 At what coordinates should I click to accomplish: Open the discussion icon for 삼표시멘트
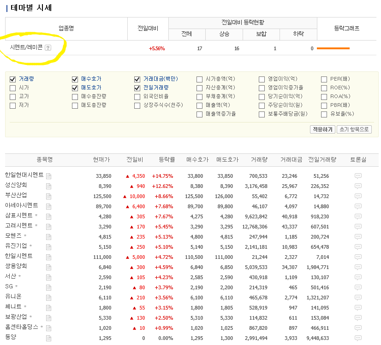click(358, 216)
